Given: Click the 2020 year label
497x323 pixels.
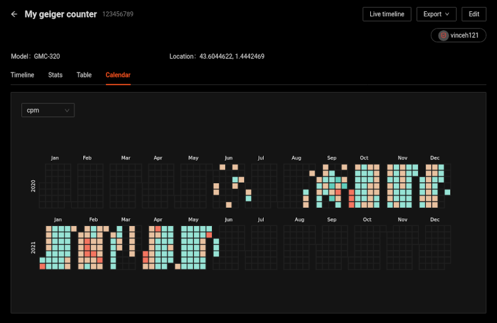Looking at the screenshot, I should tap(33, 186).
